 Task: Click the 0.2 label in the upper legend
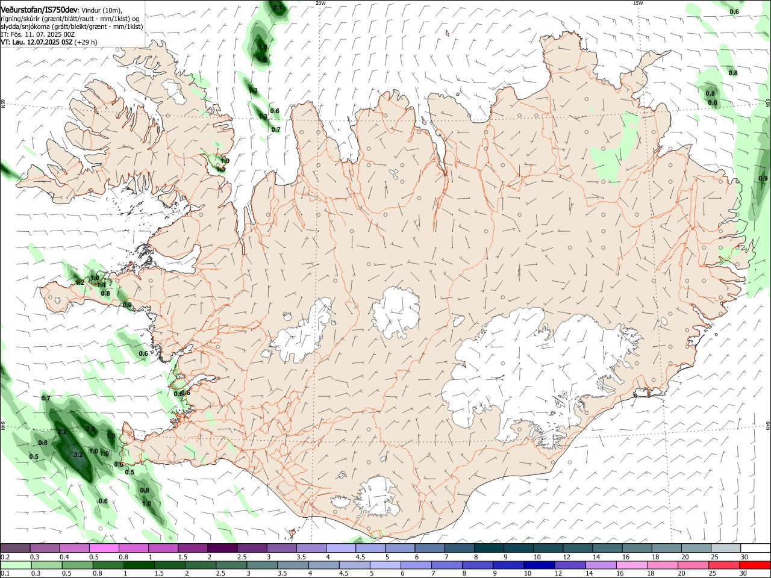5,557
